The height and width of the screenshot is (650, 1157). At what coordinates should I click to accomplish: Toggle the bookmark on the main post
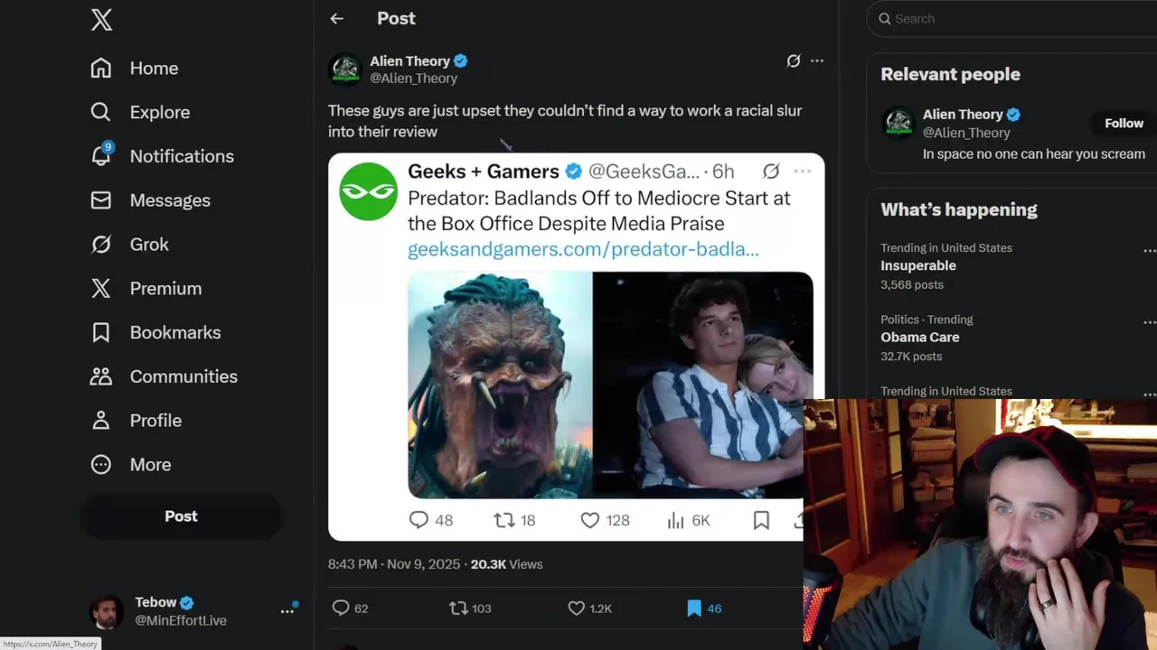(x=693, y=608)
